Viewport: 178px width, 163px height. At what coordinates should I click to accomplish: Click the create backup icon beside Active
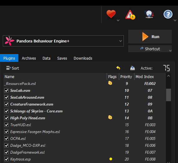(132, 68)
